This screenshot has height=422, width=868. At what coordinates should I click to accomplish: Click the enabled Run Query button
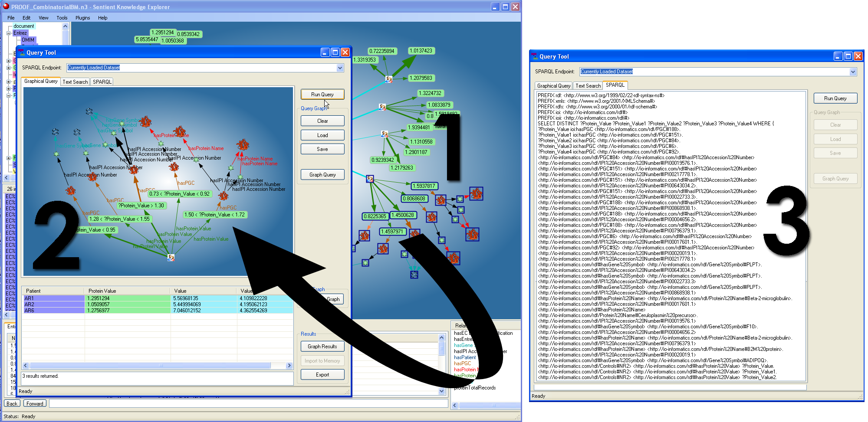pos(322,95)
